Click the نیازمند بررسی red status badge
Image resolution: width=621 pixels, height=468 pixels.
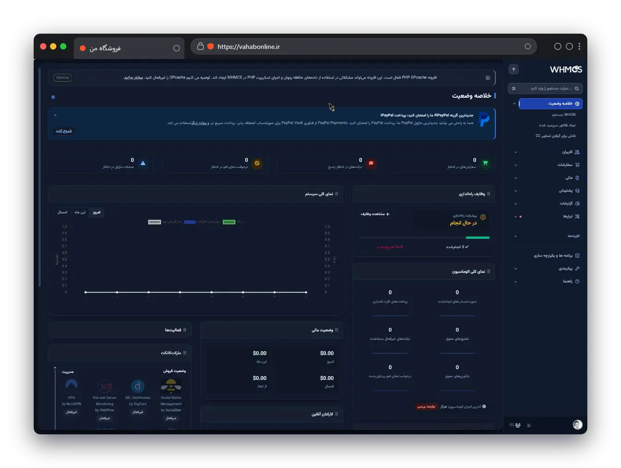(x=426, y=407)
